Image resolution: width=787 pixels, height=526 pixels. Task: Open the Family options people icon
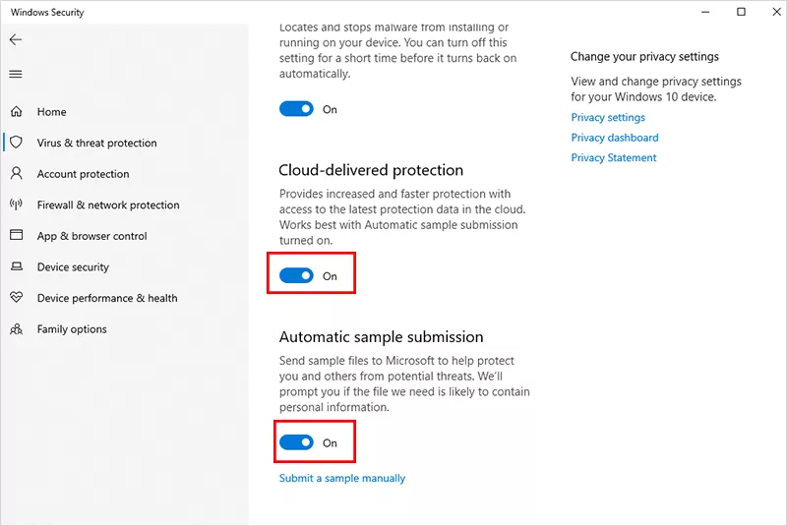[x=16, y=329]
